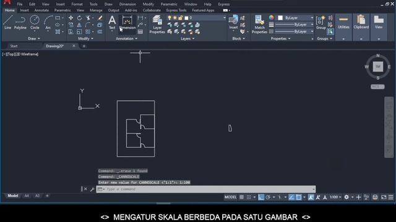This screenshot has height=222, width=396.
Task: Toggle 2D object snap in status bar
Action: pos(298,197)
